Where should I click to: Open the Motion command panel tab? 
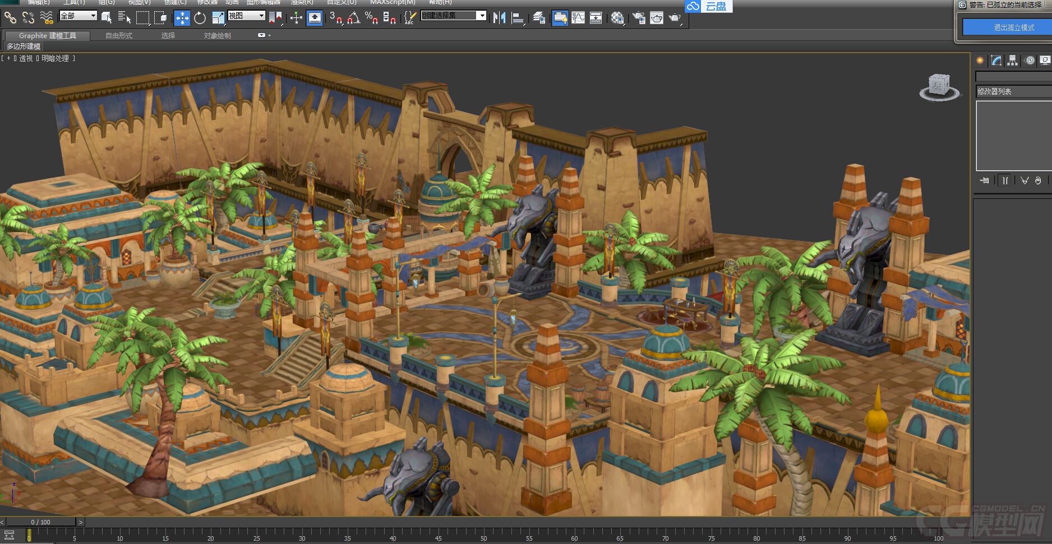click(1030, 61)
